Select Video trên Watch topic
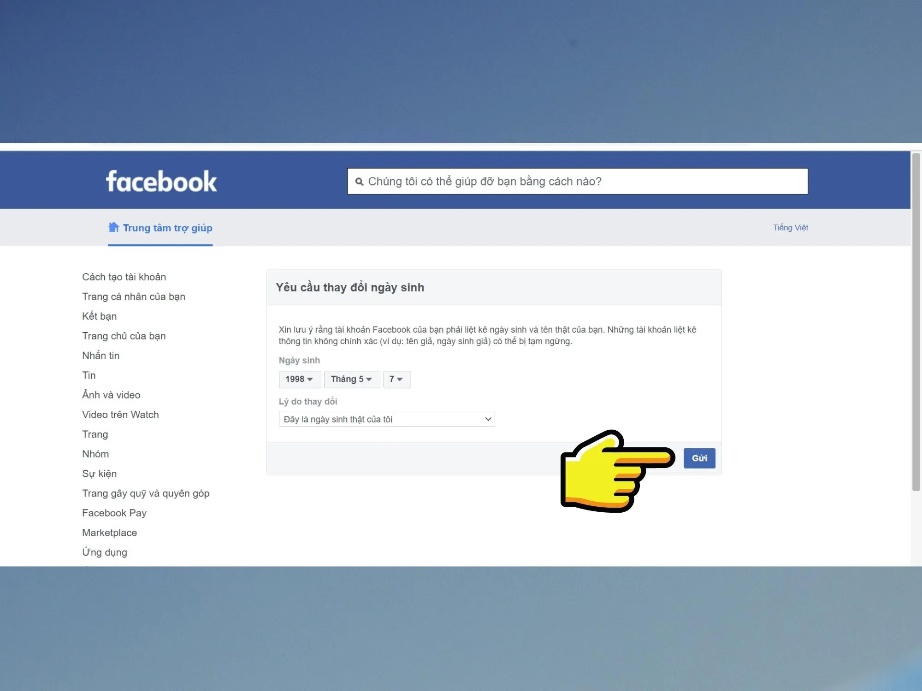Viewport: 922px width, 691px height. [x=120, y=415]
